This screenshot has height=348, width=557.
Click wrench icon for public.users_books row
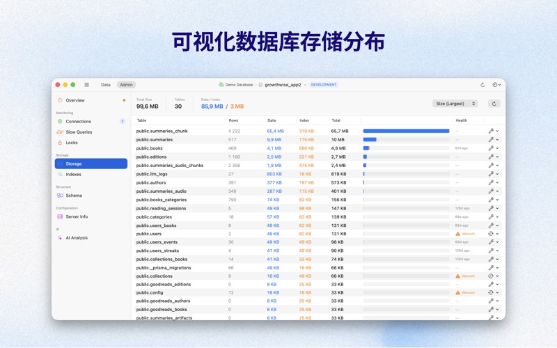(x=491, y=226)
